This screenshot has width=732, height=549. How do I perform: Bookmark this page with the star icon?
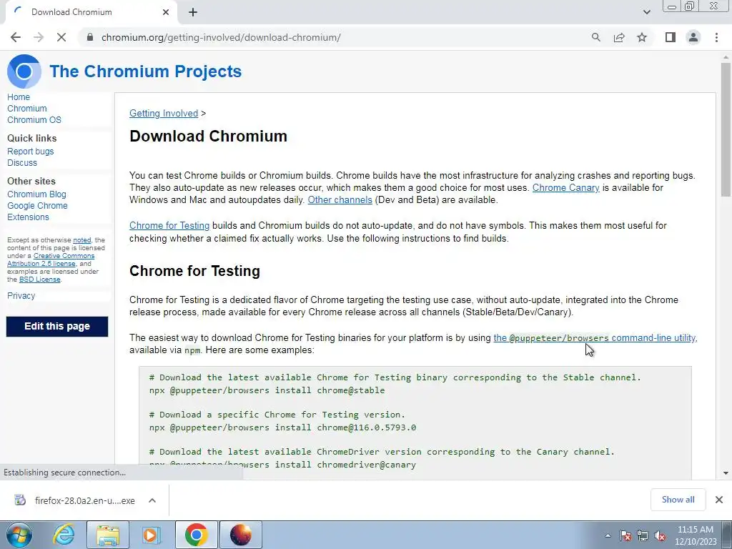[642, 37]
